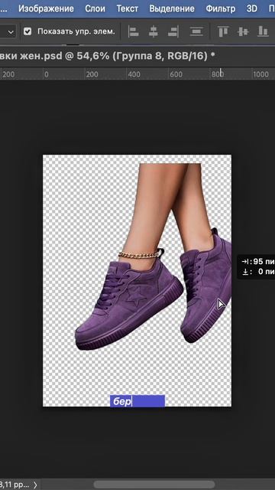This screenshot has width=275, height=490.
Task: Click the 600 mark on horizontal ruler
Action: [176, 74]
